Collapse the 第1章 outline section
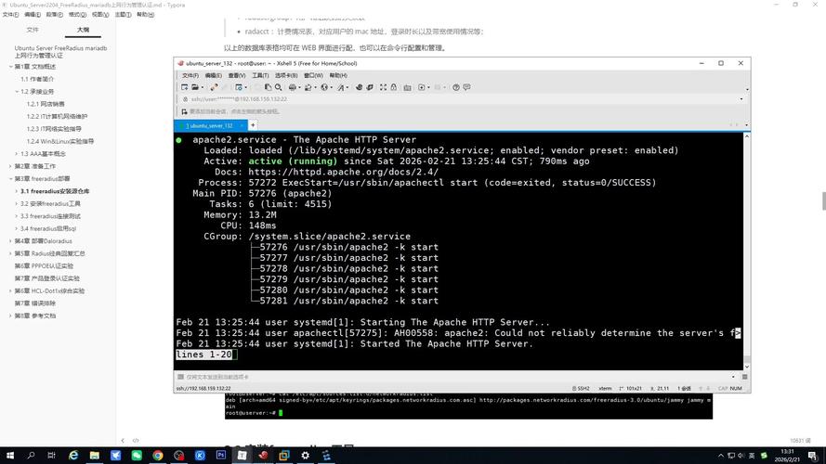 [10, 67]
